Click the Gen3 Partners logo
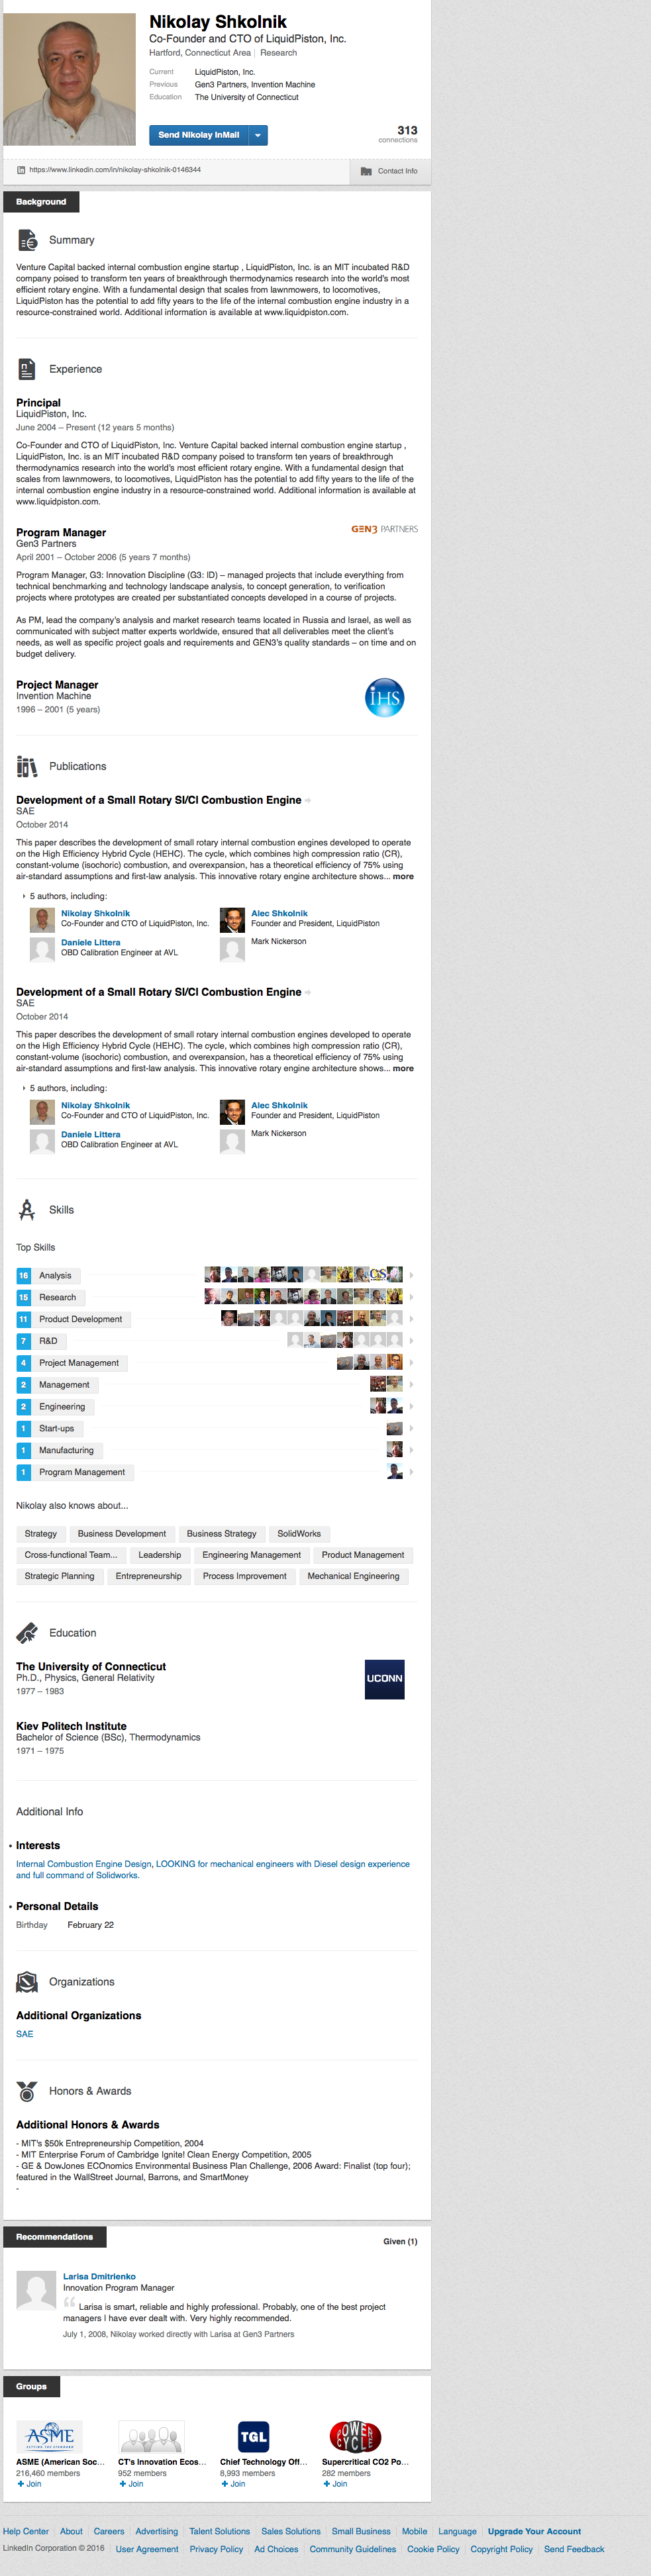 coord(384,529)
